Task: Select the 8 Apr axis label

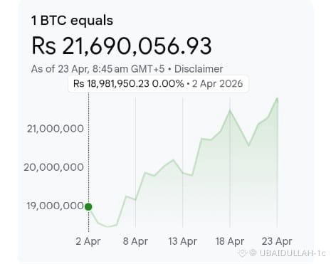Action: [x=135, y=241]
